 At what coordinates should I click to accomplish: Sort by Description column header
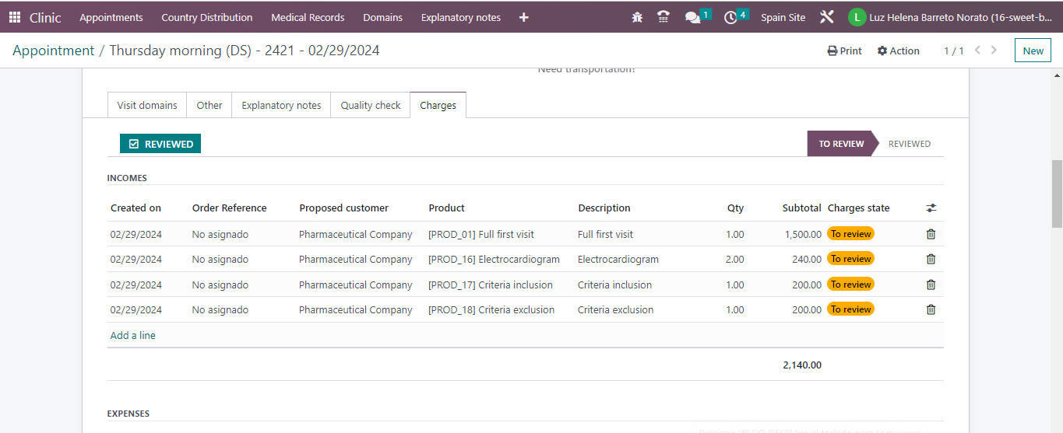coord(604,208)
